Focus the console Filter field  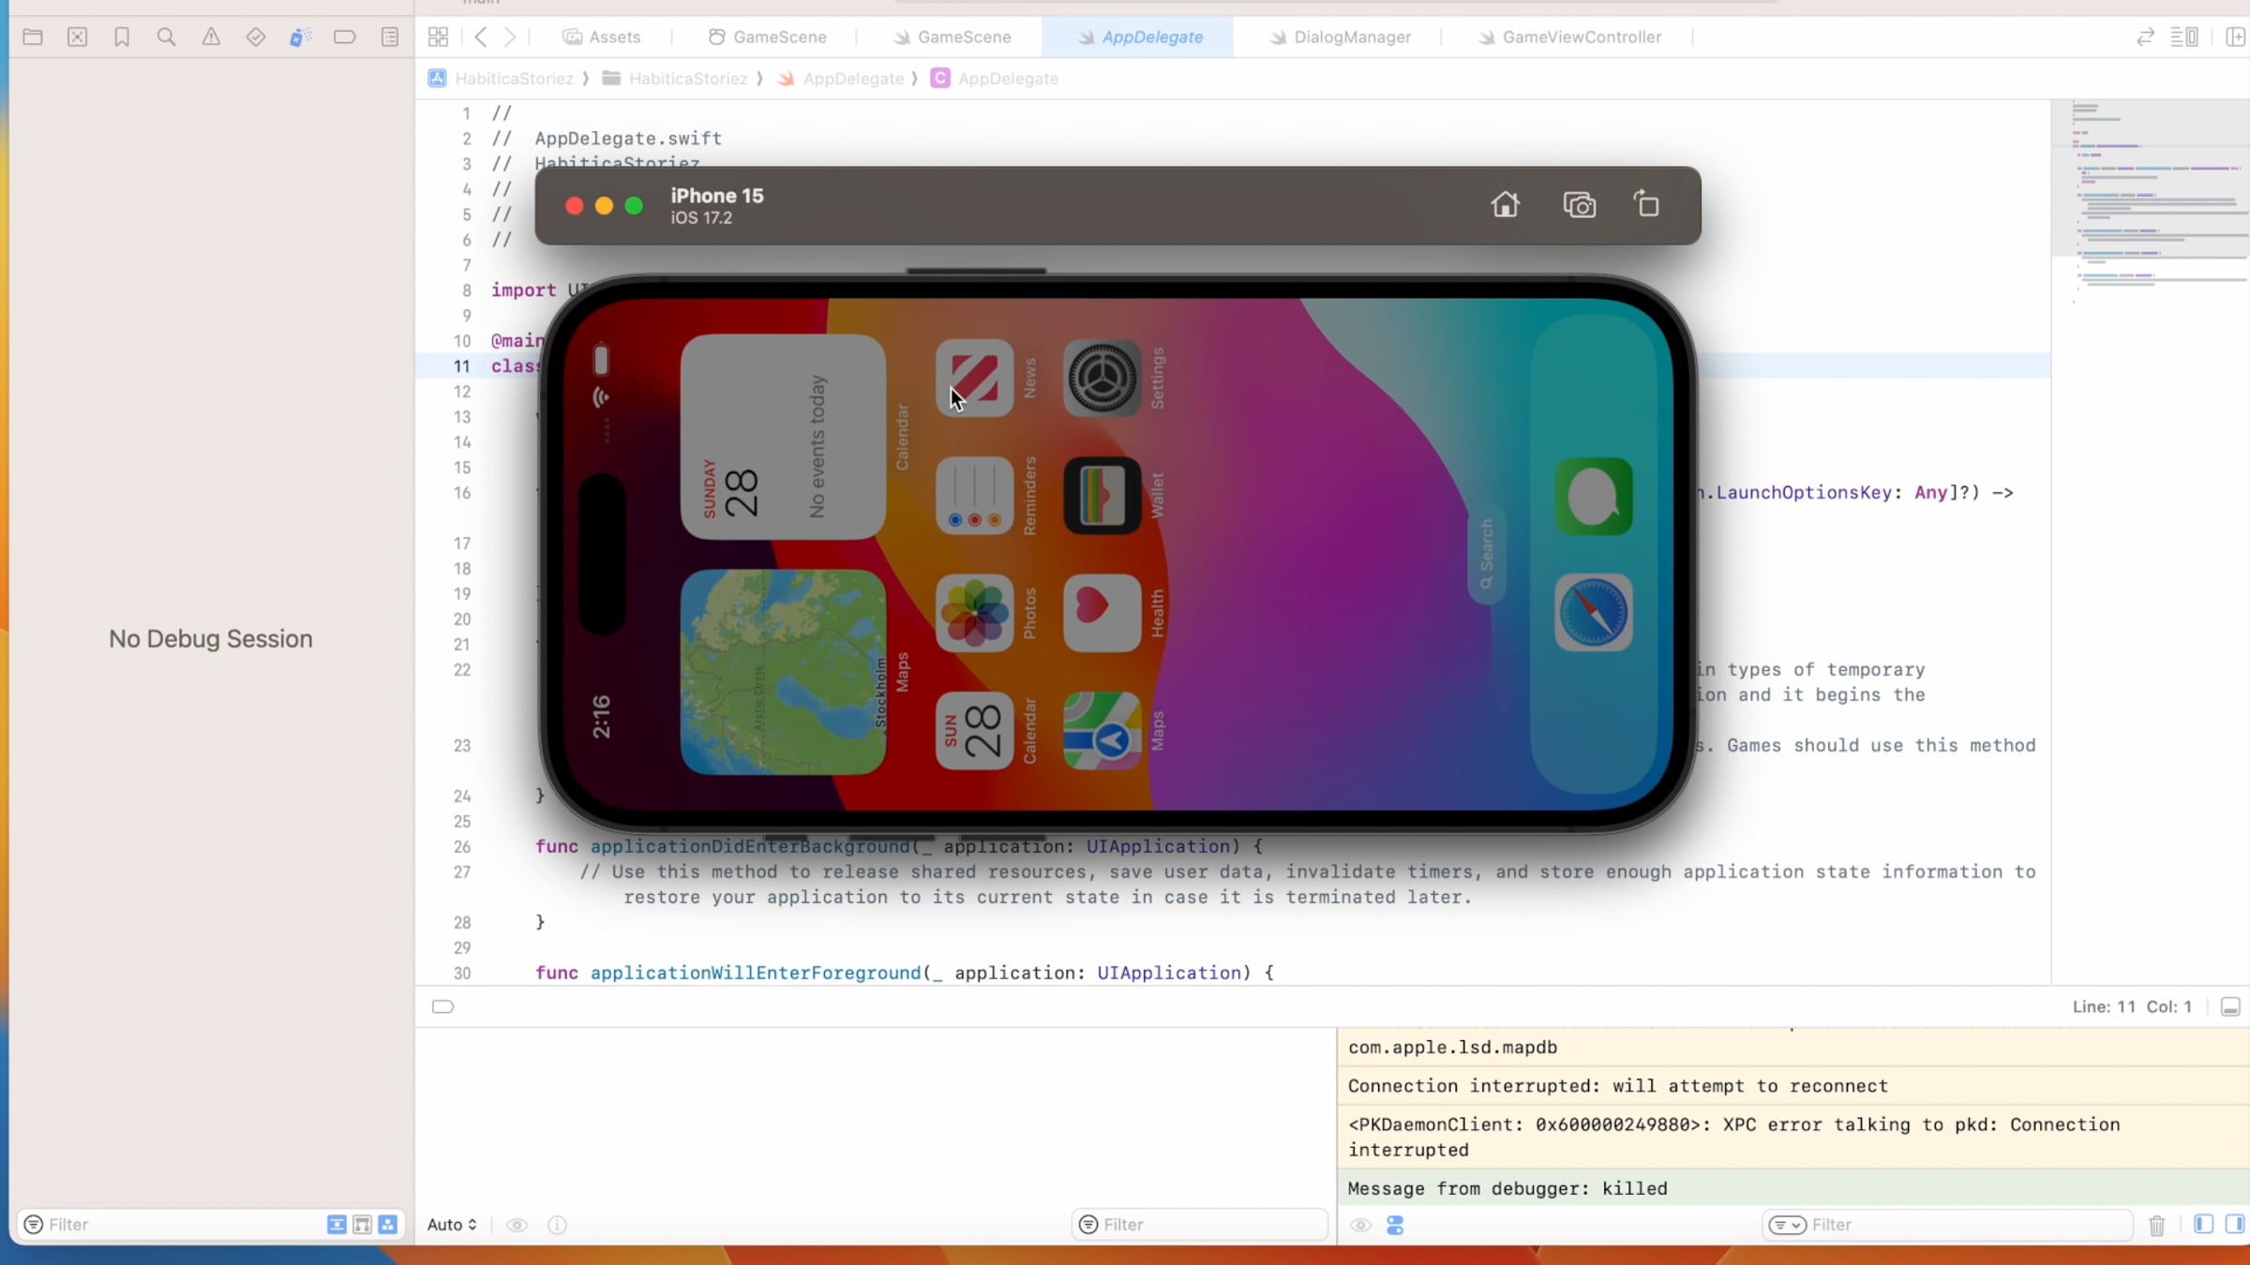1947,1225
